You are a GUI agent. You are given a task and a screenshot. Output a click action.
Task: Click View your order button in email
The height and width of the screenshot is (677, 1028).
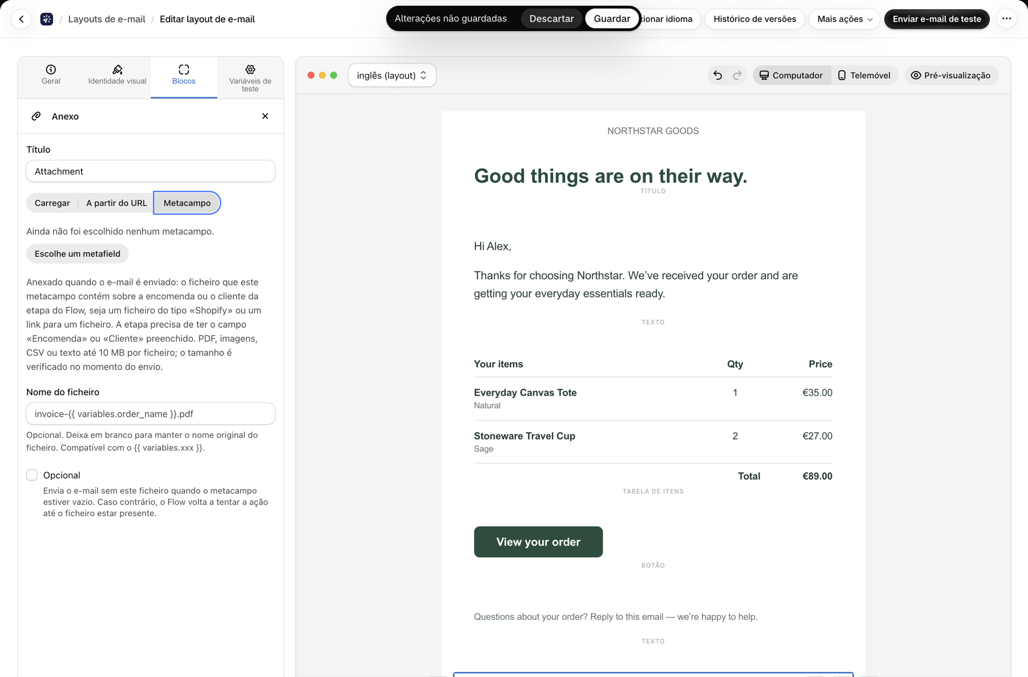(x=538, y=542)
